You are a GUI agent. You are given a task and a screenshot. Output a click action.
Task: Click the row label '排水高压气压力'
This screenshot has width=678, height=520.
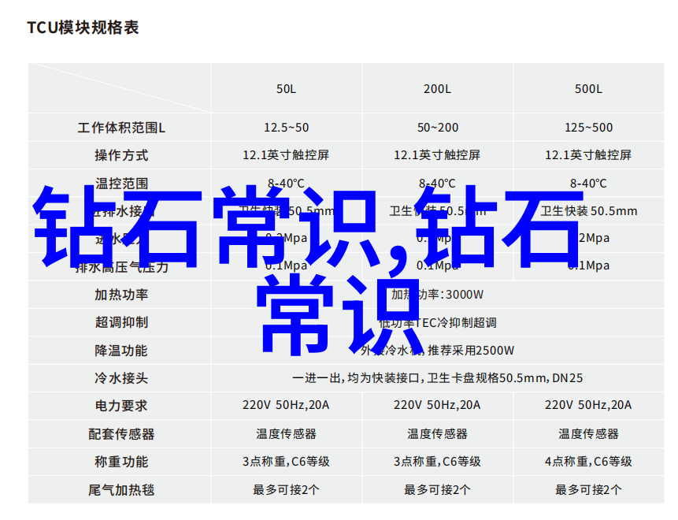point(121,267)
